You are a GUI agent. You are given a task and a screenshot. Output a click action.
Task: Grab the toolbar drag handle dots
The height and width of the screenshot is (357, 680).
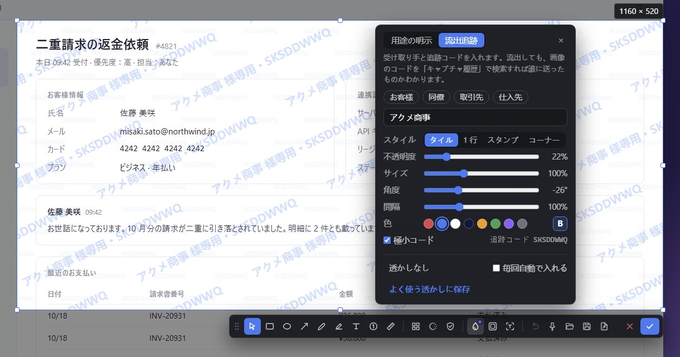pos(237,326)
